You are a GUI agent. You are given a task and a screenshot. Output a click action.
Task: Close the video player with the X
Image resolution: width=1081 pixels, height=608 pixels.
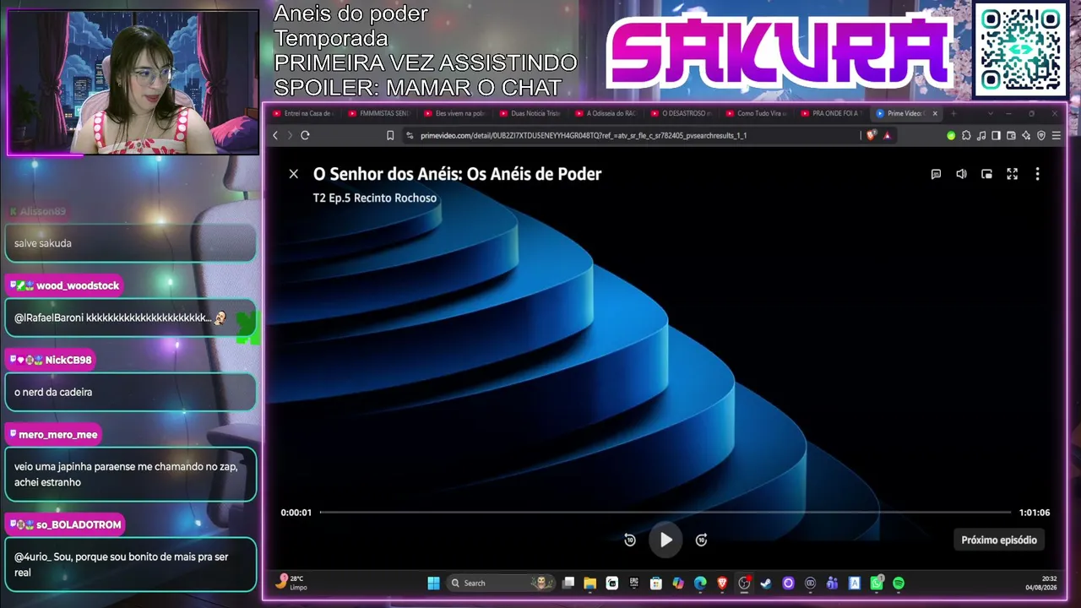coord(293,174)
